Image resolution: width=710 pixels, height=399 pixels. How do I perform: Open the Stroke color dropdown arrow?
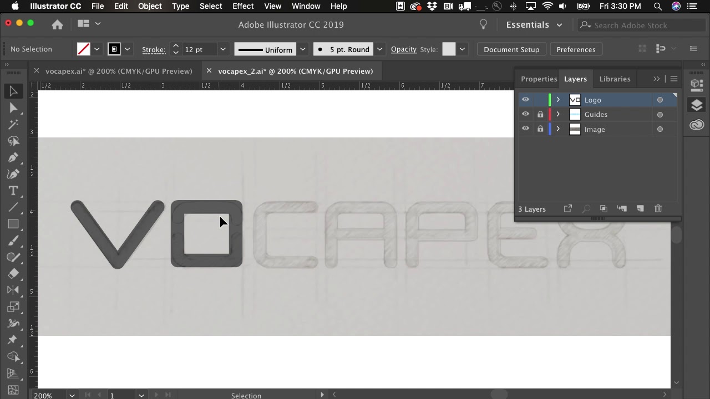tap(127, 49)
